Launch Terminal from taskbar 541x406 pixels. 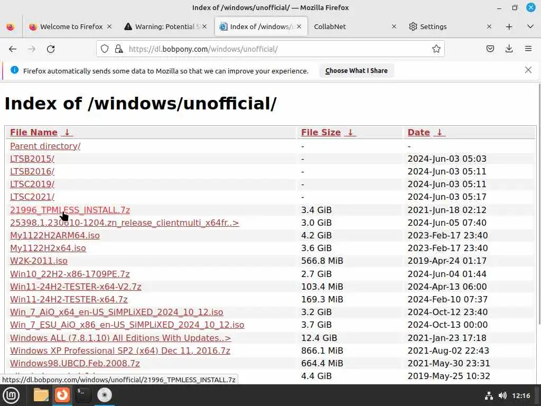coord(83,395)
